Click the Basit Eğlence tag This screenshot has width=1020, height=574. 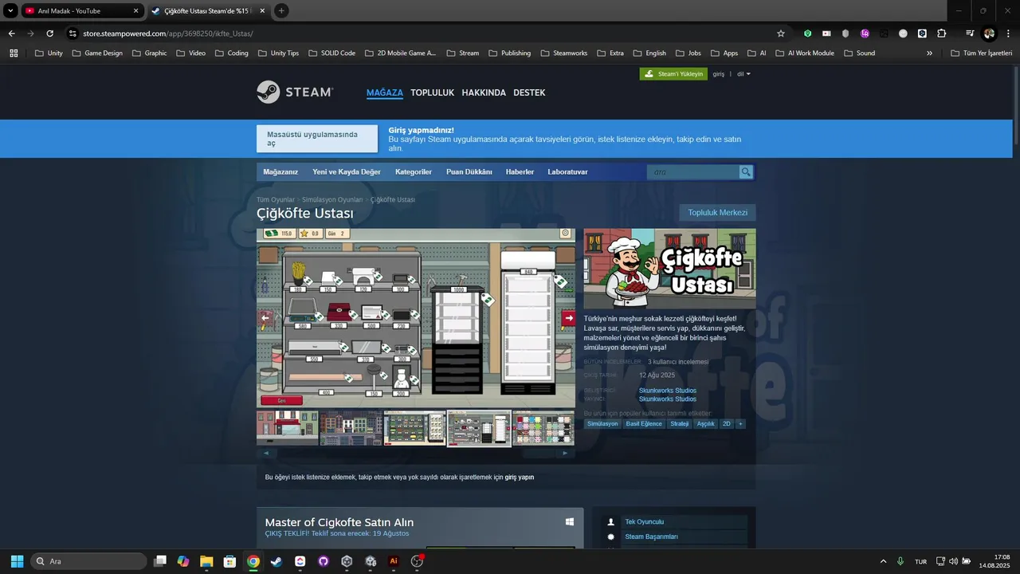coord(644,424)
